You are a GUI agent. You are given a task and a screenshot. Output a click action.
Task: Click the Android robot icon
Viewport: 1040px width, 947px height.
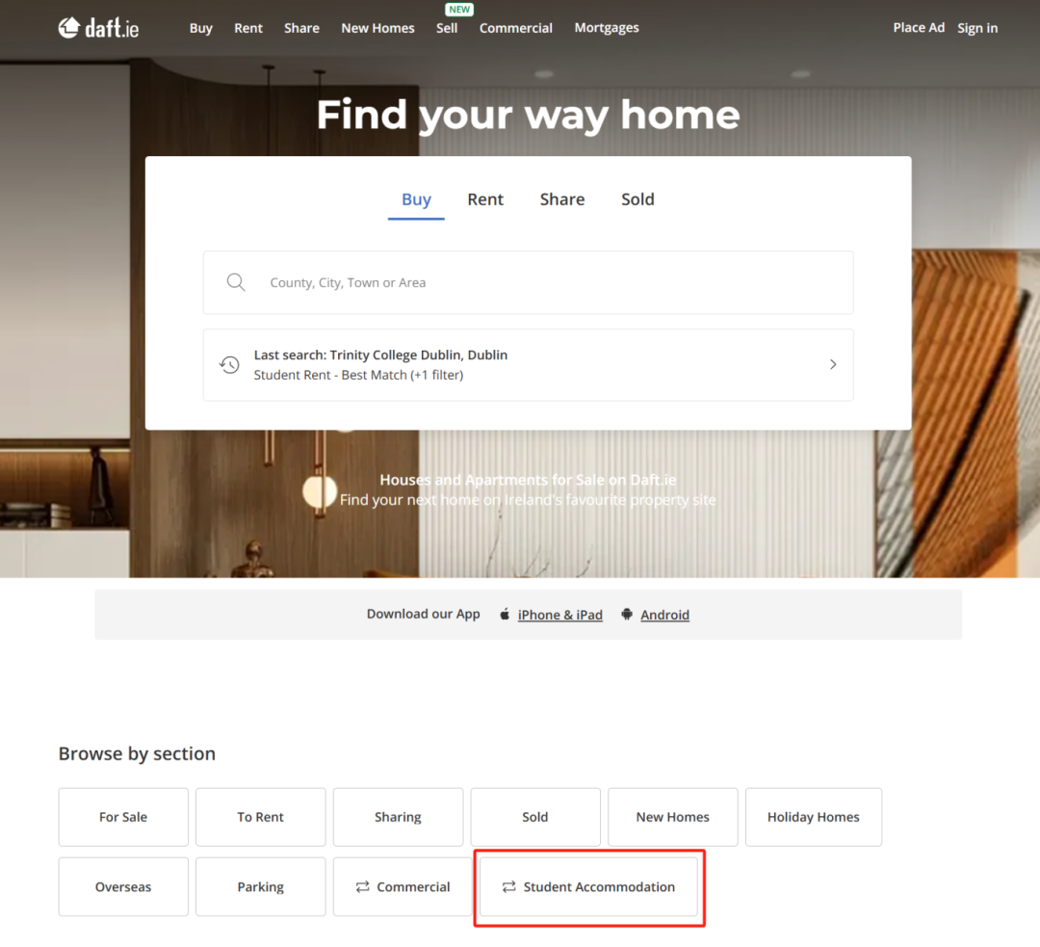click(627, 615)
